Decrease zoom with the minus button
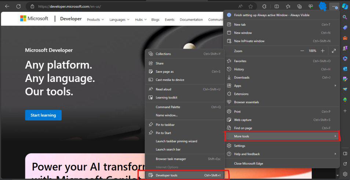Screen dimensions: 350x180 (302, 51)
